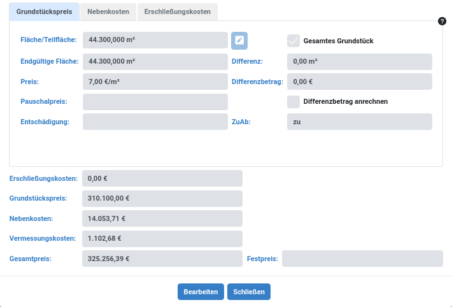
Task: Click the Preis field showing 7,00 €/m²
Action: click(155, 82)
